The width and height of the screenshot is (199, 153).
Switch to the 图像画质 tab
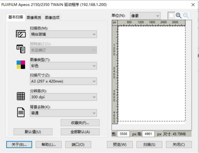tap(34, 18)
